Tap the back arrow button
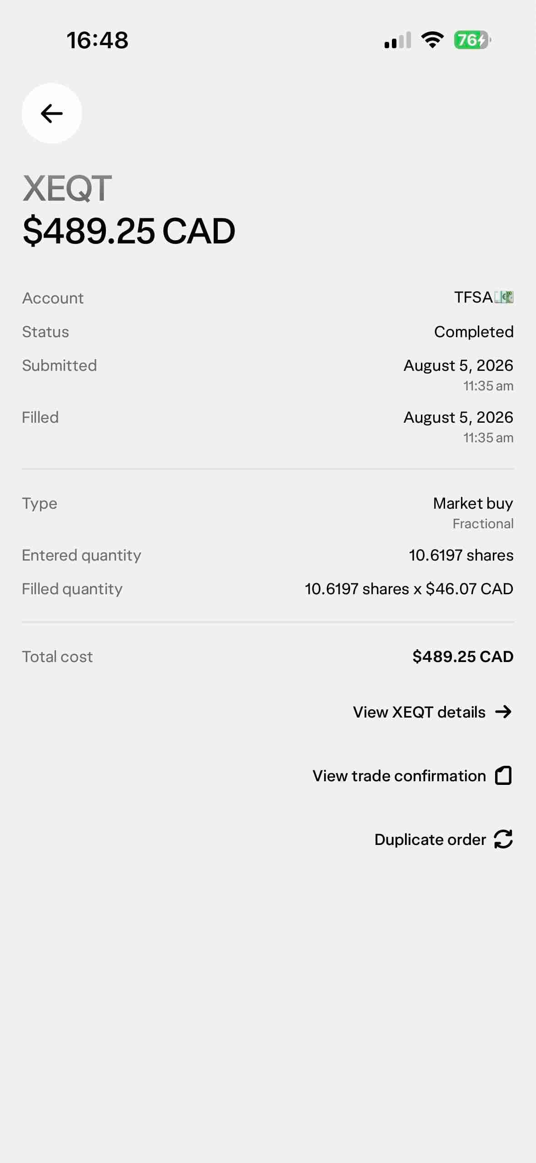Viewport: 536px width, 1163px height. click(x=52, y=113)
